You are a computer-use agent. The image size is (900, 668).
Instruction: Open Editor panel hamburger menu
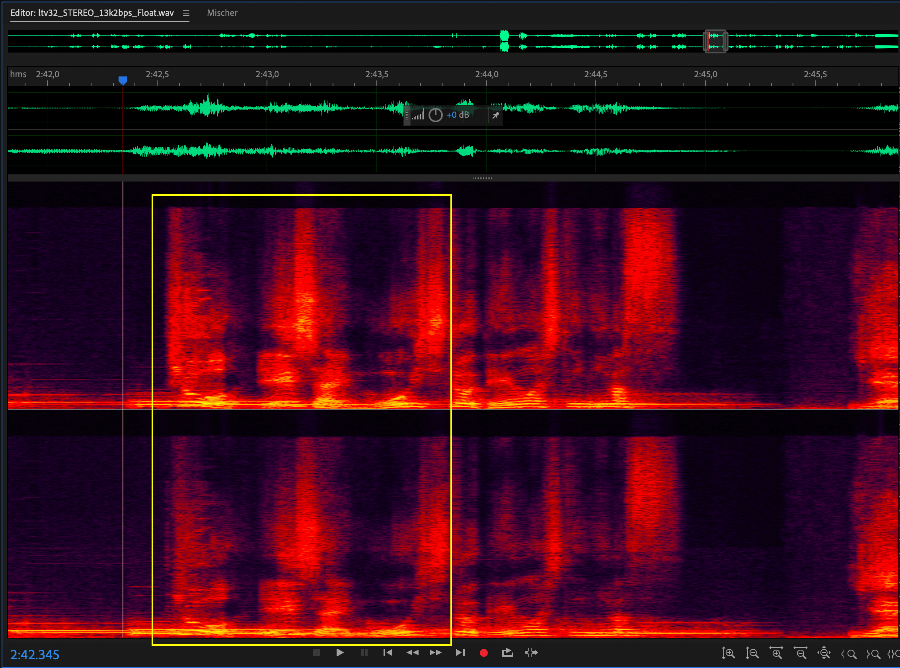click(x=186, y=13)
